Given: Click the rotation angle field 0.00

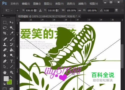Looking at the screenshot, I should (109, 10).
